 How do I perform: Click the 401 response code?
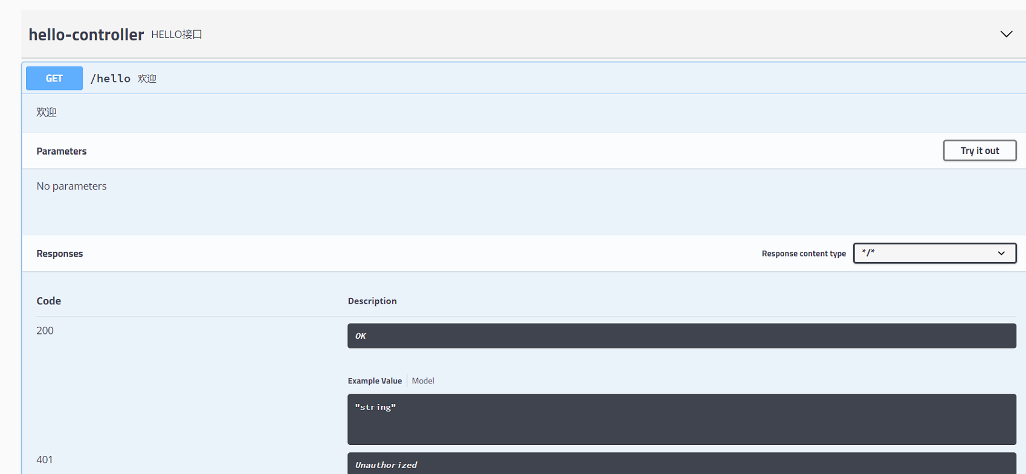pyautogui.click(x=45, y=460)
